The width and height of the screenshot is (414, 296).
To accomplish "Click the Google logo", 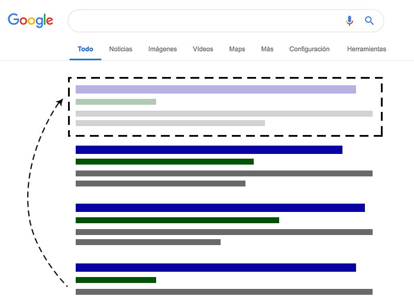I will (x=30, y=20).
